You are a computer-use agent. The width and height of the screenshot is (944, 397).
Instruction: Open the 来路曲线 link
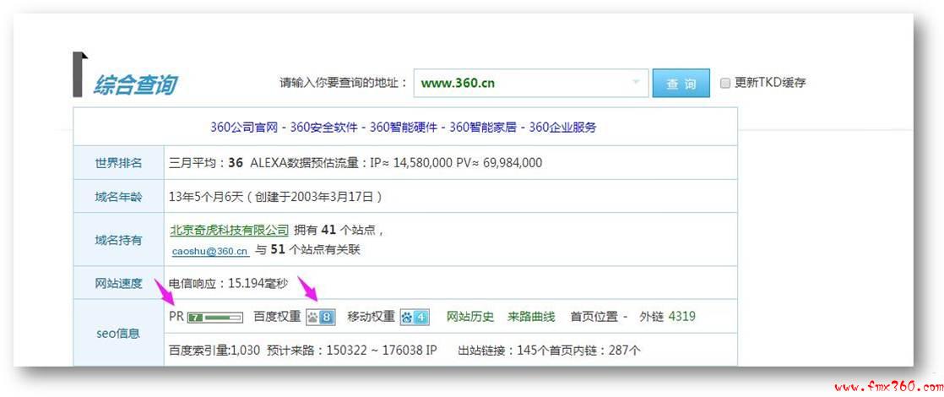[x=531, y=316]
